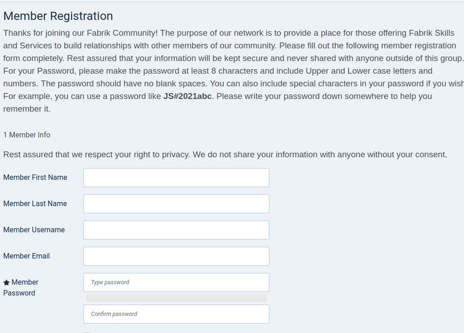Click the Member First Name label

pos(35,177)
